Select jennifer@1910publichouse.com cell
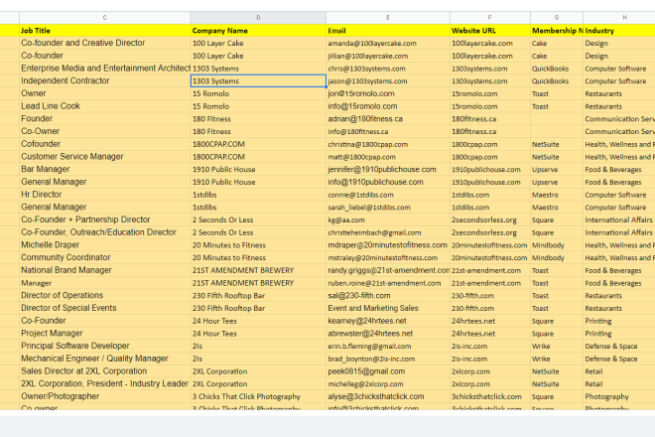 388,169
